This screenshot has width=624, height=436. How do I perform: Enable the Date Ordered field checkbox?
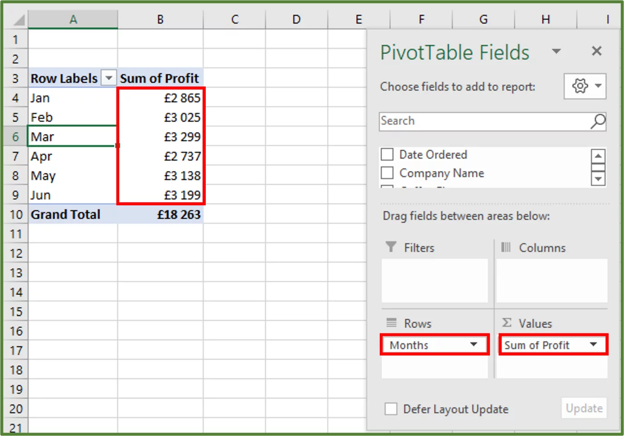point(387,154)
